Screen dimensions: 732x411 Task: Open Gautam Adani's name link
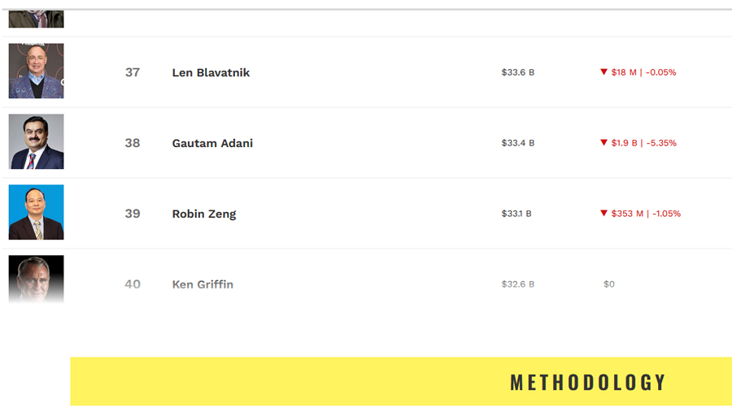point(212,143)
